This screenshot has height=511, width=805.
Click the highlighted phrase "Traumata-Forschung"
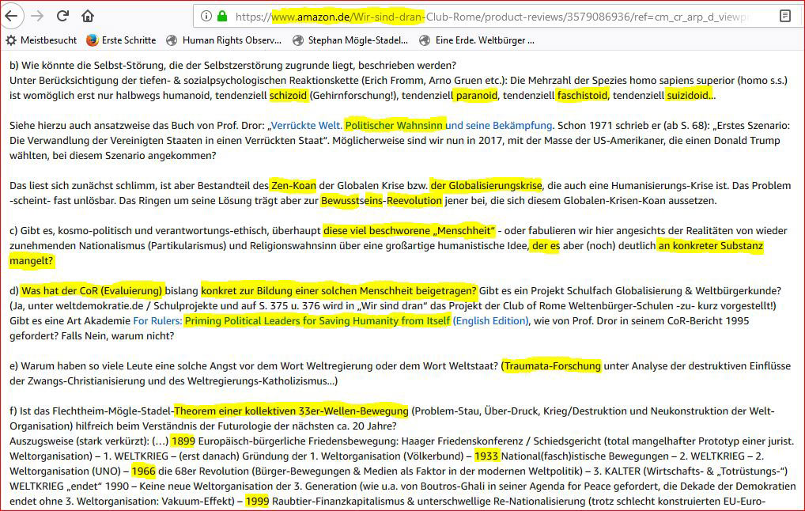[x=551, y=366]
